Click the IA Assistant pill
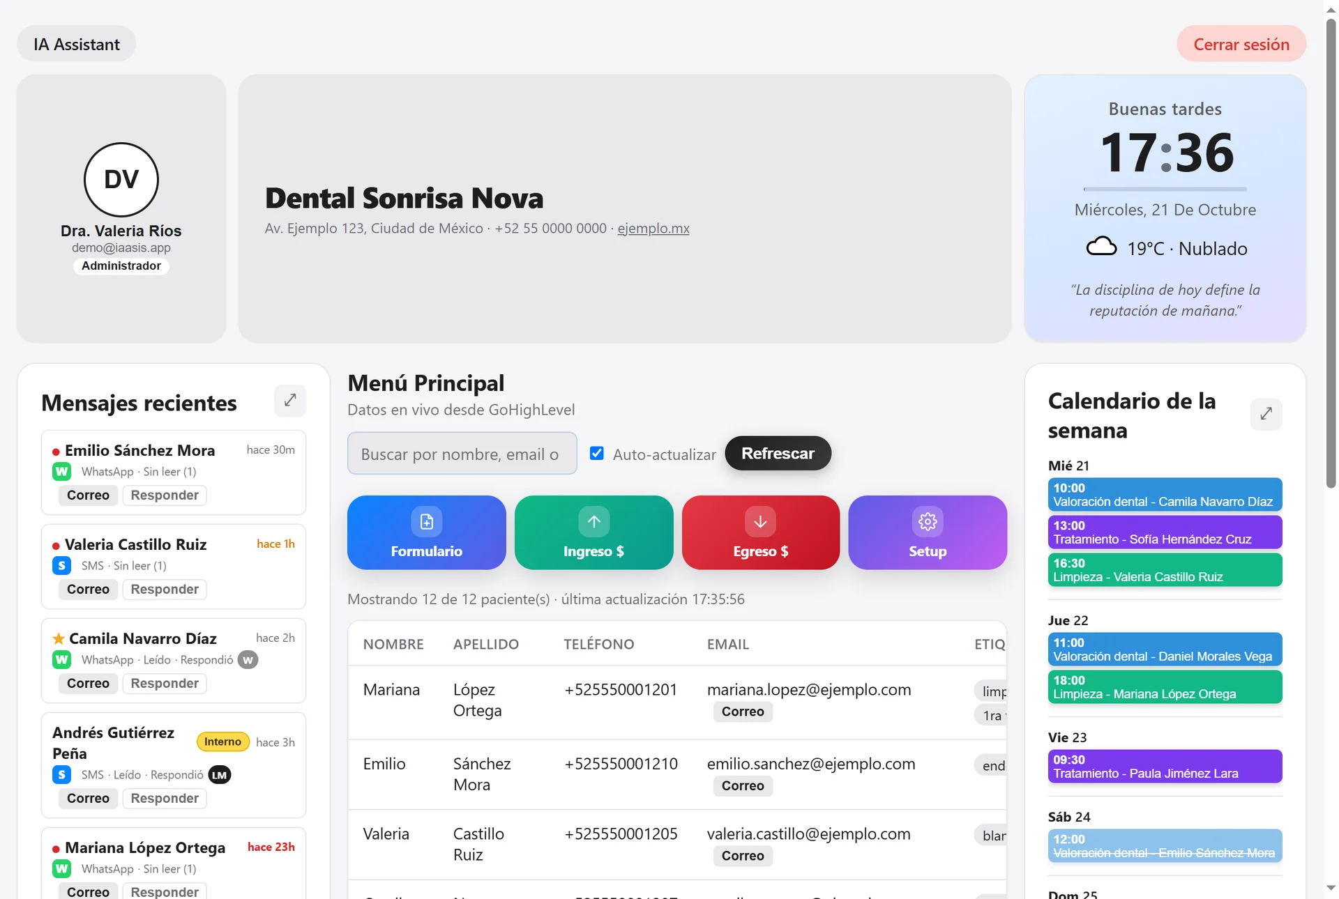 [x=77, y=44]
